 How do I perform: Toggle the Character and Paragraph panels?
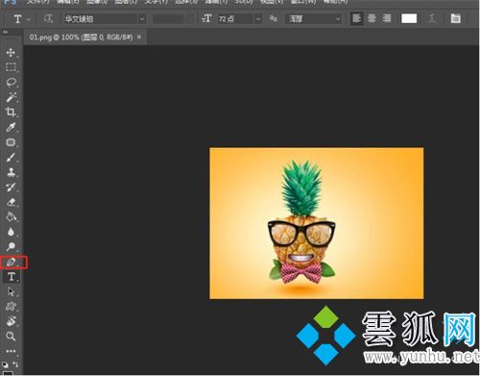(x=455, y=18)
